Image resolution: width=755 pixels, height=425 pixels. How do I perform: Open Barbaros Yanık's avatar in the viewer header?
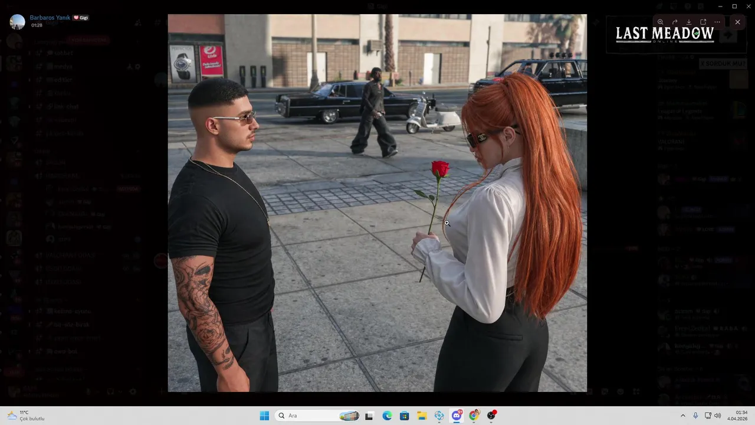[18, 22]
